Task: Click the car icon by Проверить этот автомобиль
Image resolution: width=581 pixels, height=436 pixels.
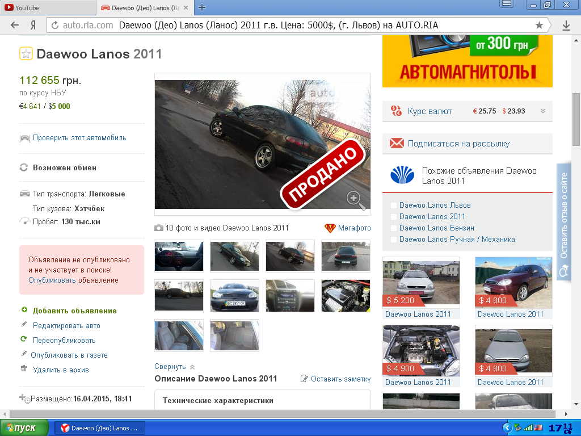Action: click(x=24, y=139)
